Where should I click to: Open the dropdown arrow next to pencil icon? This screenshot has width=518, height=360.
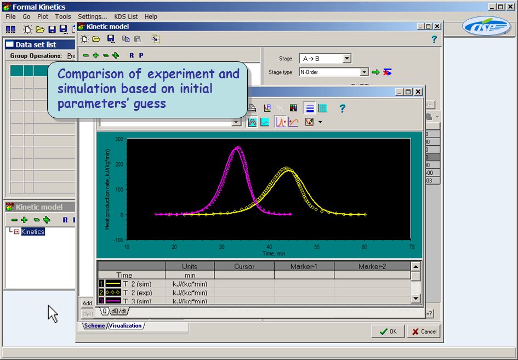tap(320, 122)
